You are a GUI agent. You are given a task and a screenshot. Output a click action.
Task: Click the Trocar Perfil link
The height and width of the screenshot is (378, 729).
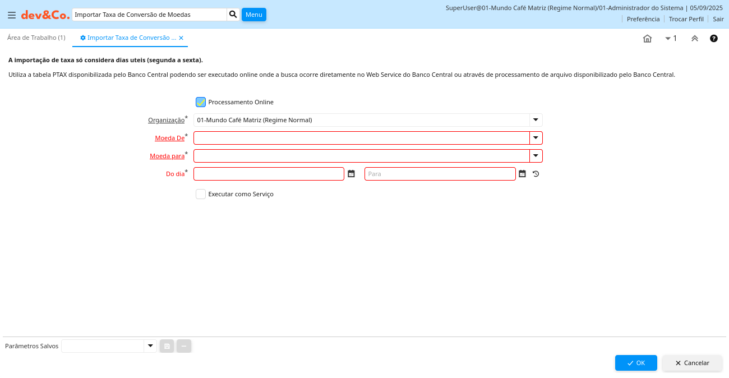point(686,19)
